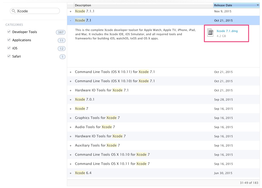Expand the Xcode 7.1.1 row
The image size is (262, 188).
pyautogui.click(x=71, y=11)
